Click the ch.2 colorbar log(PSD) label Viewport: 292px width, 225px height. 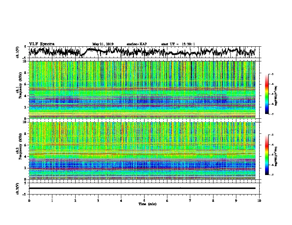276,156
